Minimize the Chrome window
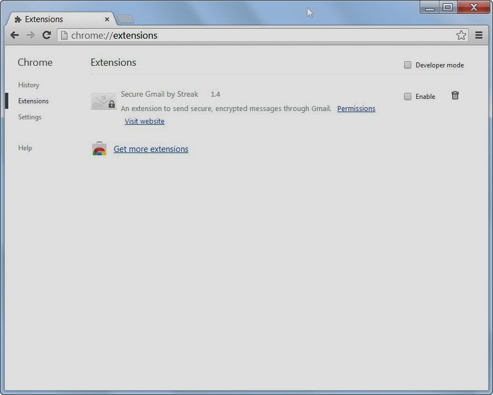This screenshot has width=493, height=395. click(x=430, y=8)
